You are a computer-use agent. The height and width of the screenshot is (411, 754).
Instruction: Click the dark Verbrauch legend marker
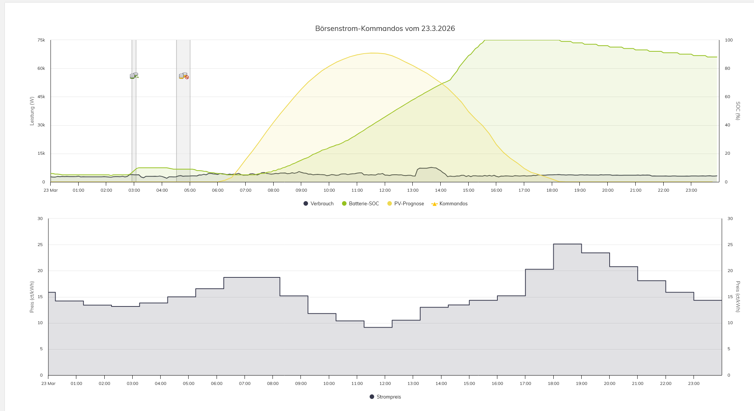(306, 204)
